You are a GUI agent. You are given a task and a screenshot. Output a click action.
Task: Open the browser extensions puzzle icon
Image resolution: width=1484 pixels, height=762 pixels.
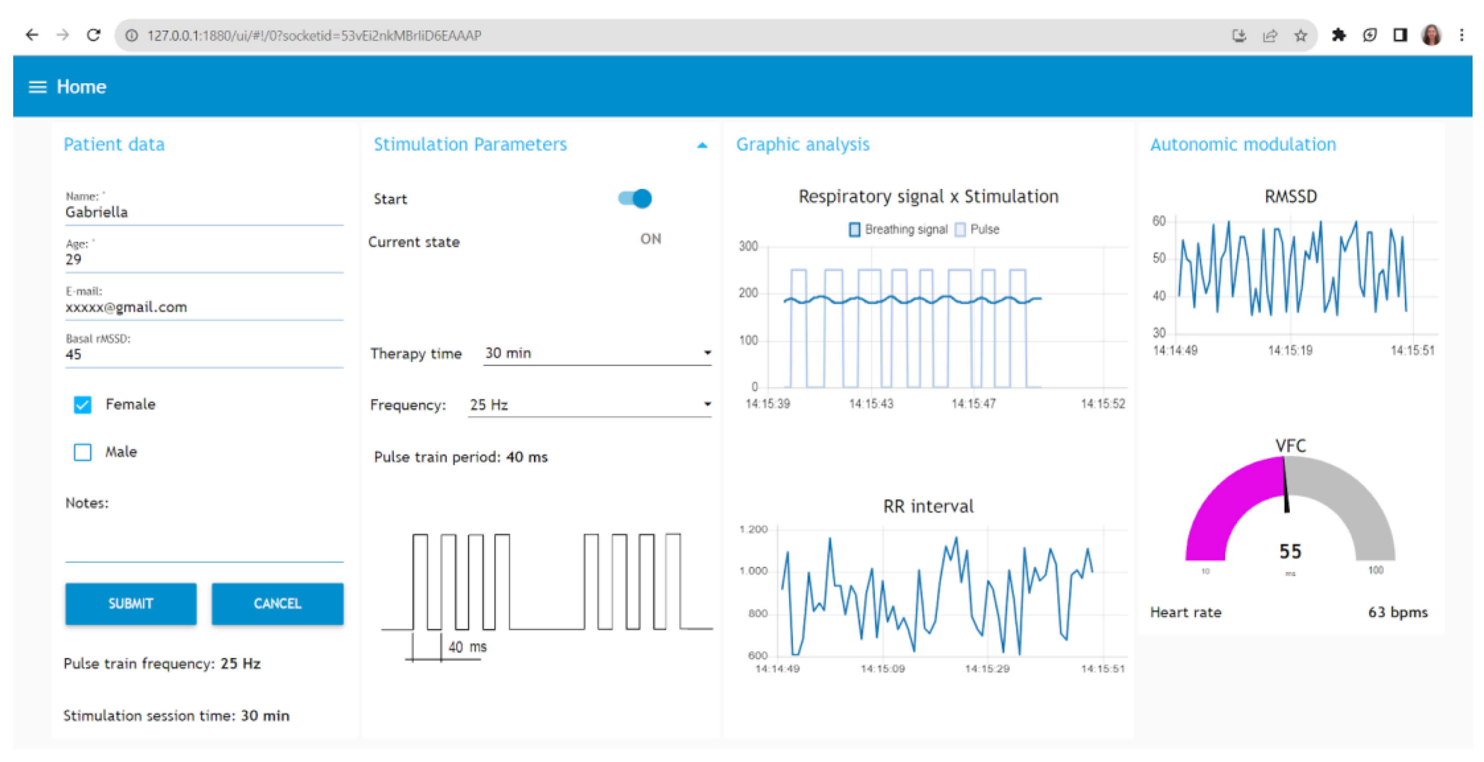pos(1339,35)
